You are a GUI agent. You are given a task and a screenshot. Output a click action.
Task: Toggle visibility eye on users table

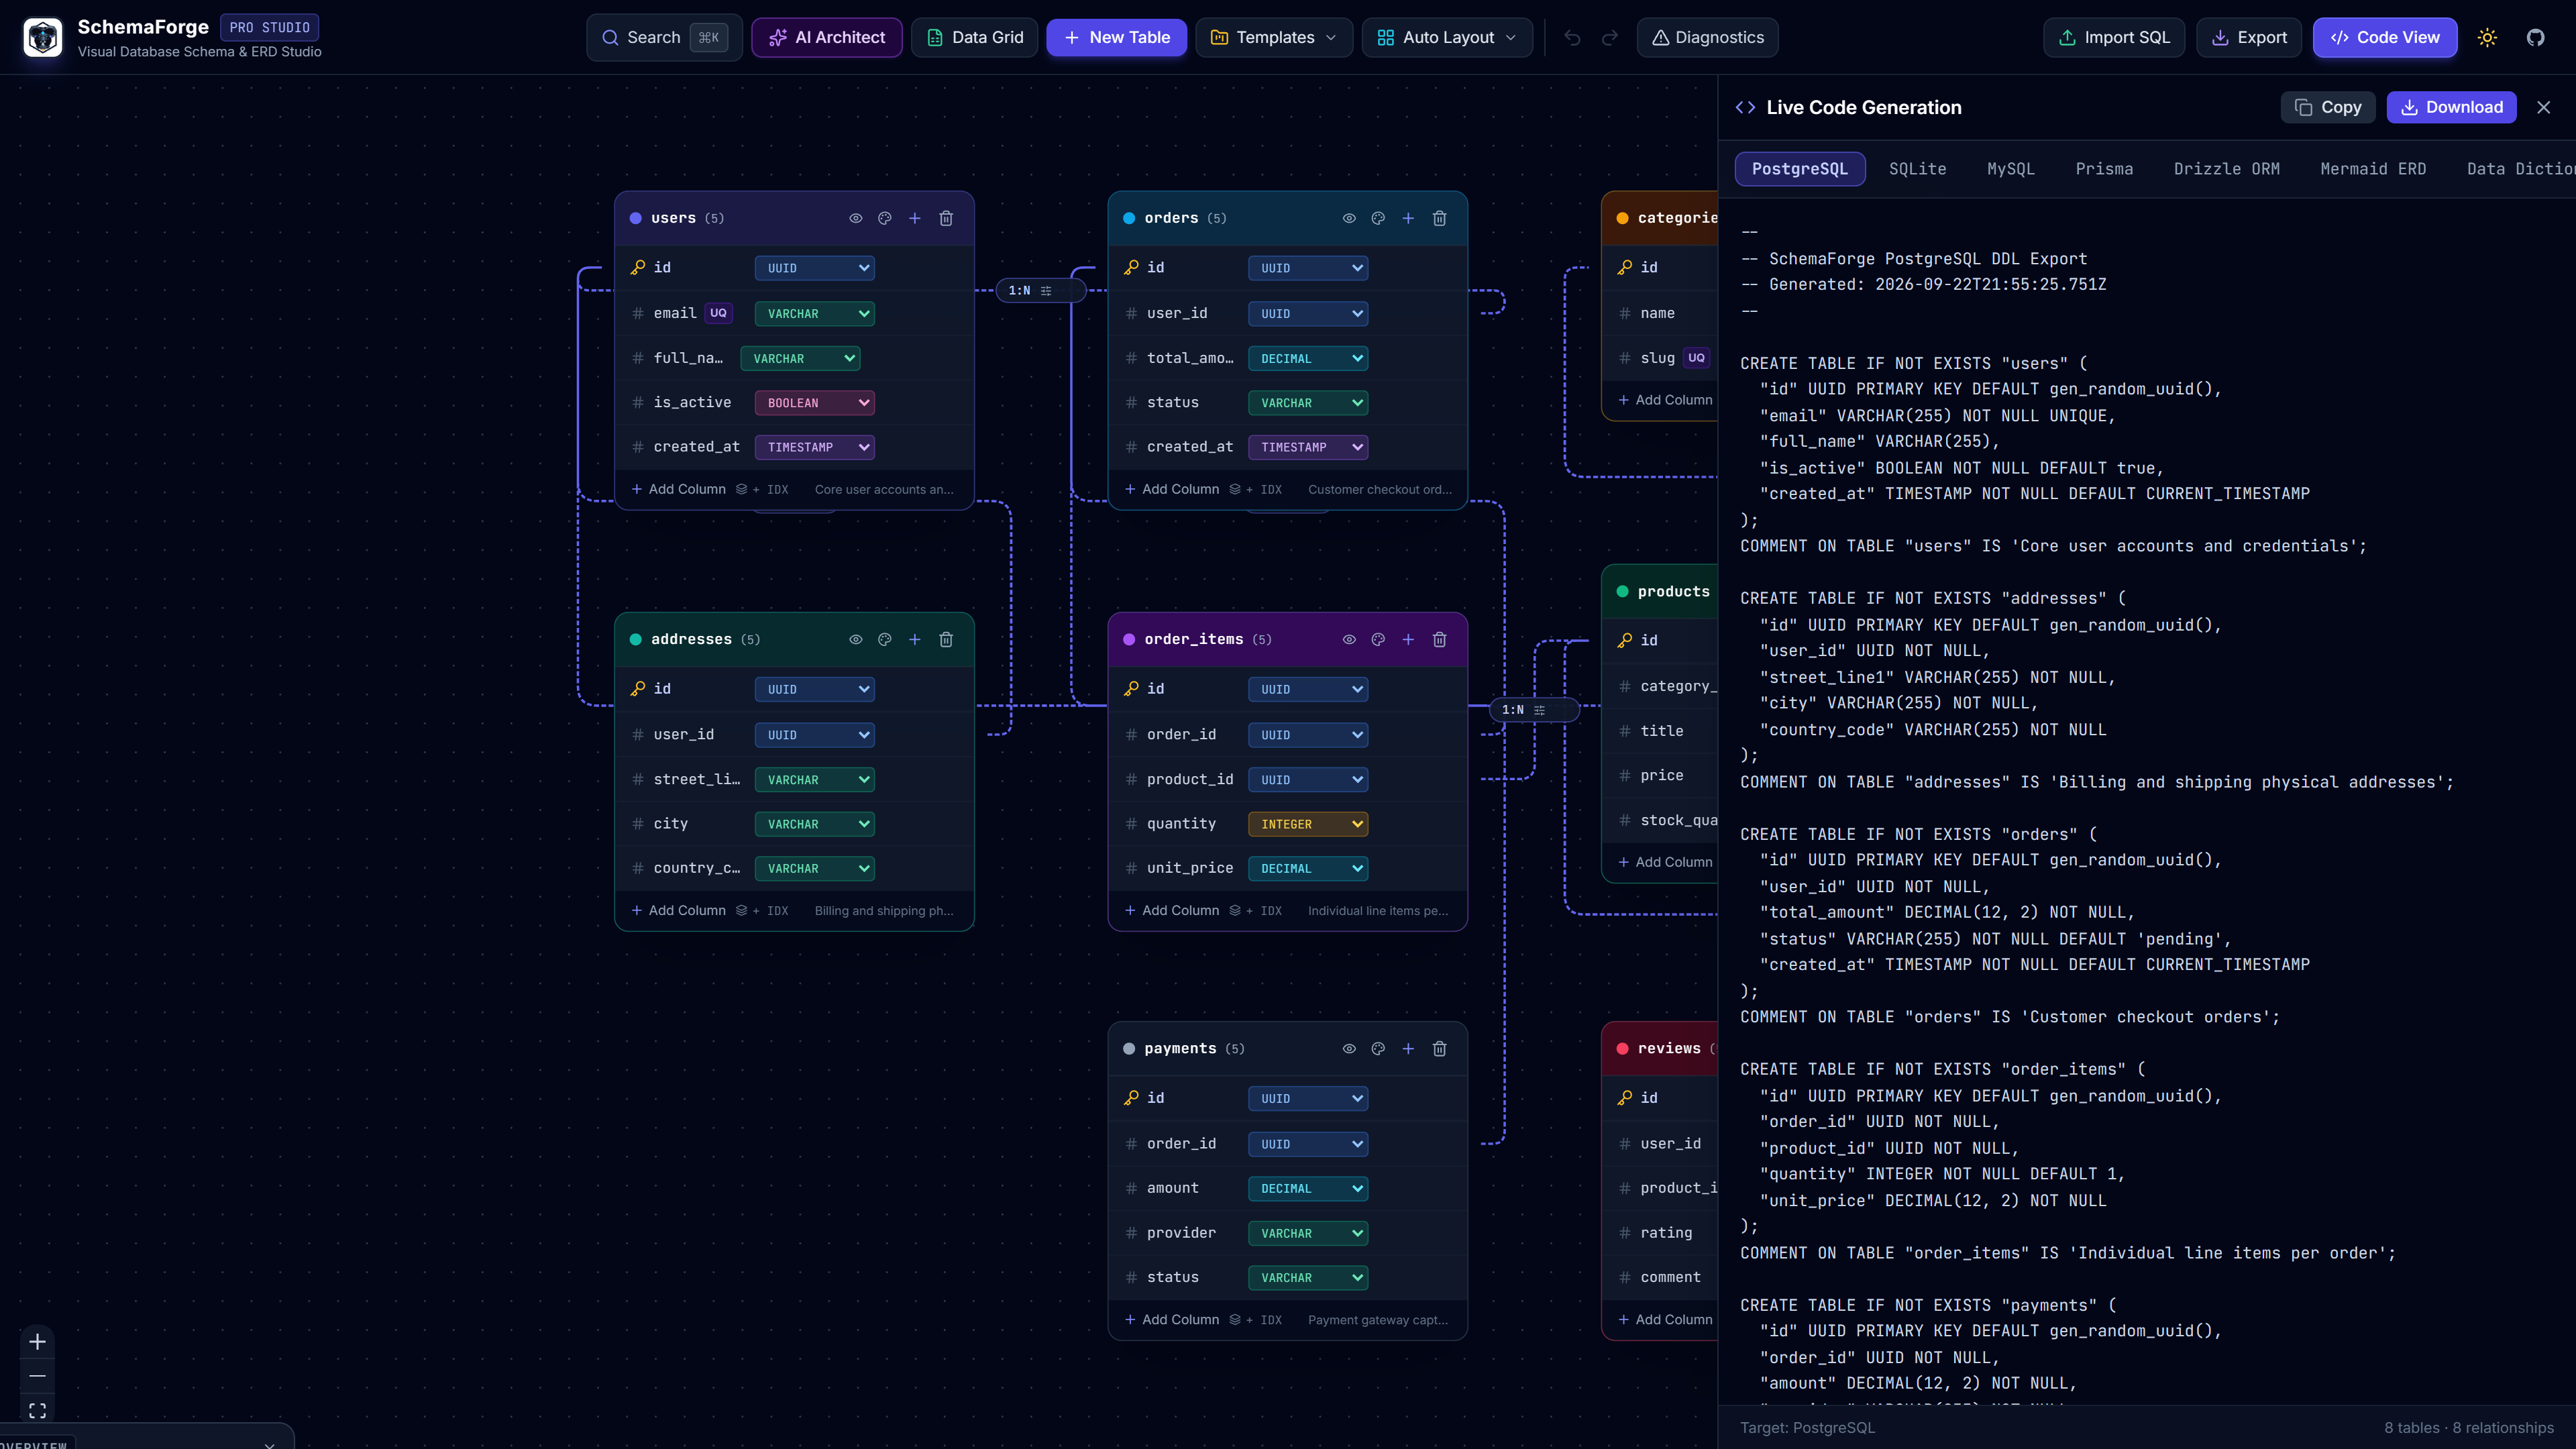[855, 218]
